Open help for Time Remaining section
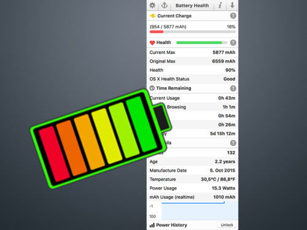The image size is (307, 230). coord(233,88)
